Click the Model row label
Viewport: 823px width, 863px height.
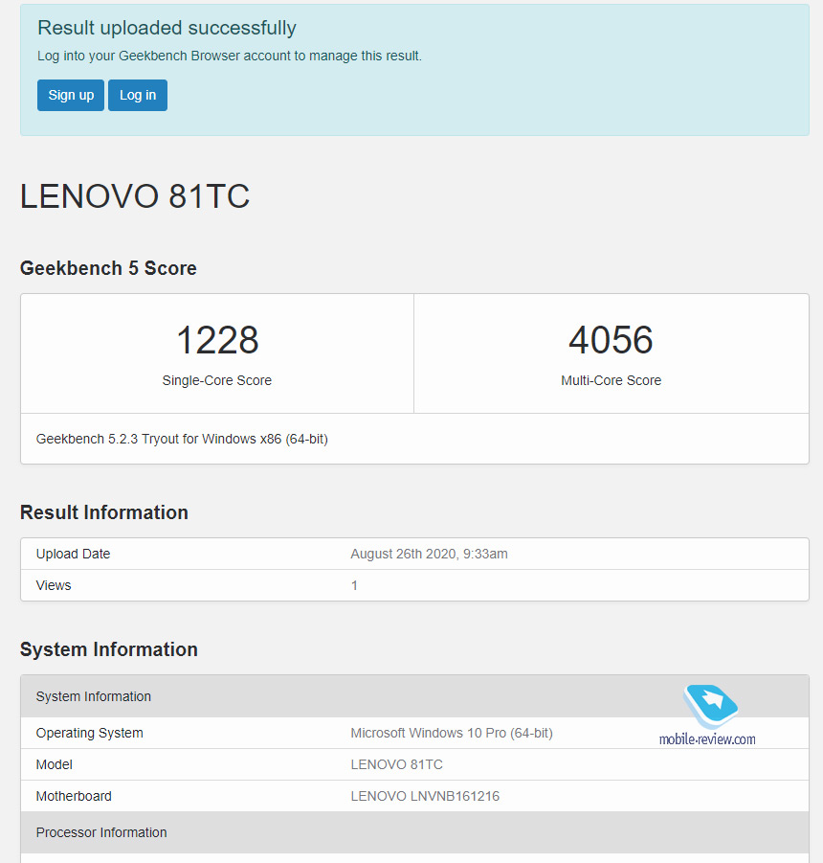click(x=55, y=764)
